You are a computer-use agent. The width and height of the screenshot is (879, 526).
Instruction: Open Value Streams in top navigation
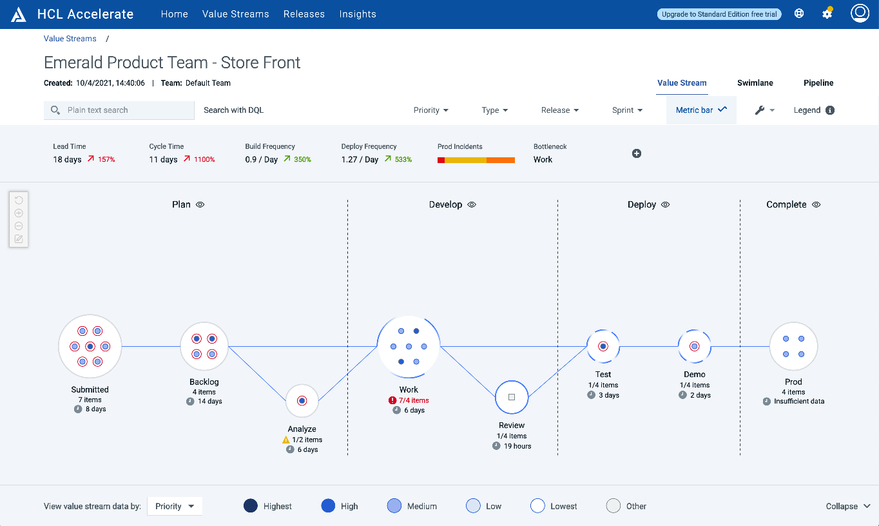pyautogui.click(x=236, y=14)
